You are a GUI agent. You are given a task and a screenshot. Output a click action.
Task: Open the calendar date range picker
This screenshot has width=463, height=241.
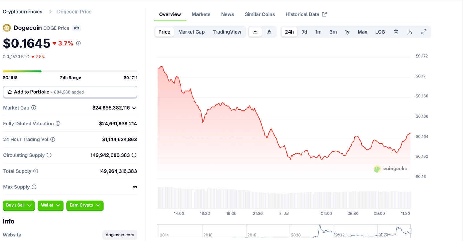[396, 32]
